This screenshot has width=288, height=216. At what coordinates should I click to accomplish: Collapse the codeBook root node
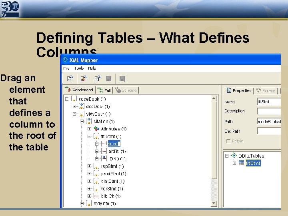[x=67, y=99]
